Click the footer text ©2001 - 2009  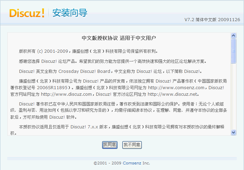(107, 163)
